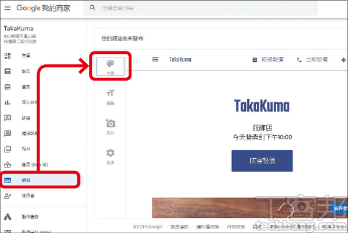Click small TakaKuma title in preview header
This screenshot has width=348, height=233.
180,60
